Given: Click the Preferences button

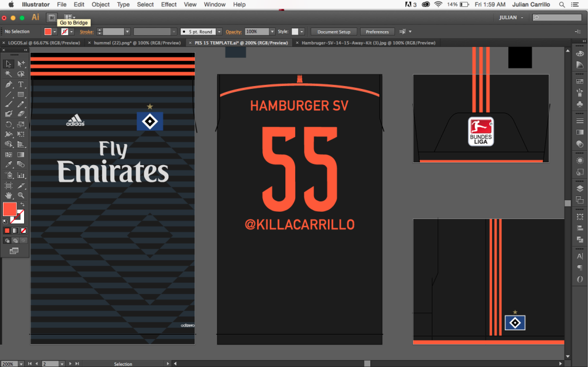Looking at the screenshot, I should click(x=377, y=32).
